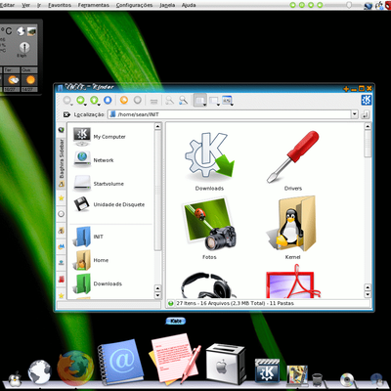391x391 pixels.
Task: Click the first green desktop pager dot
Action: click(x=293, y=5)
